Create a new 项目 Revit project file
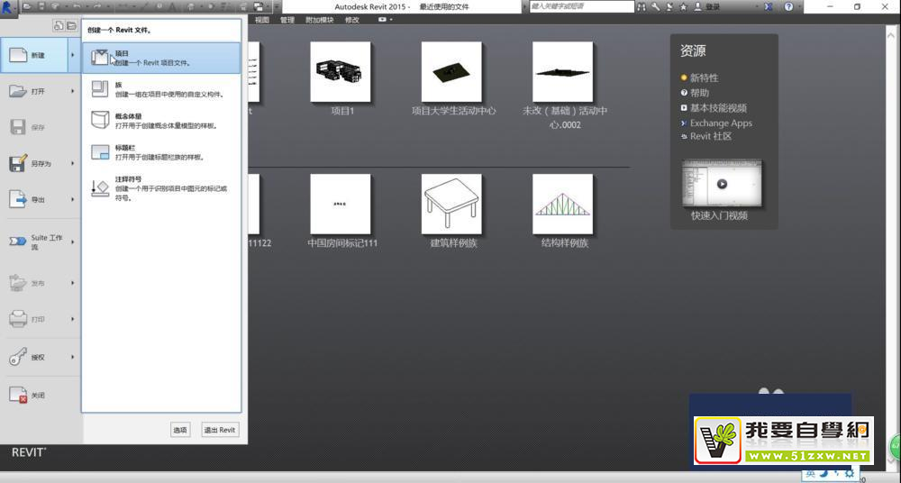The height and width of the screenshot is (483, 901). [161, 58]
